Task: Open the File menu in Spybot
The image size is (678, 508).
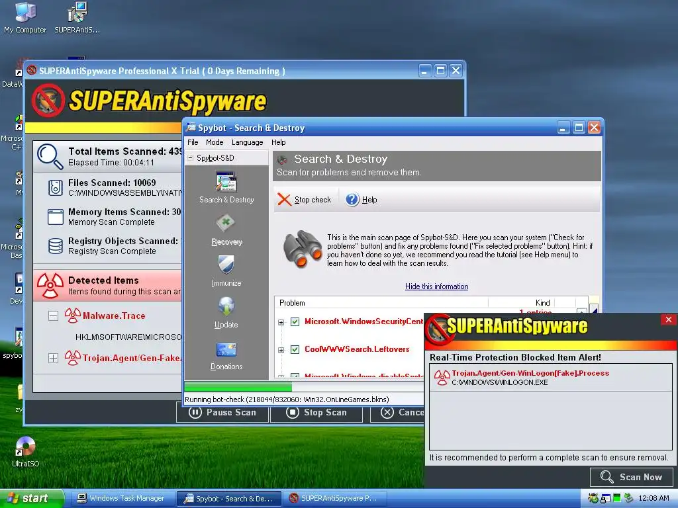Action: pyautogui.click(x=193, y=142)
